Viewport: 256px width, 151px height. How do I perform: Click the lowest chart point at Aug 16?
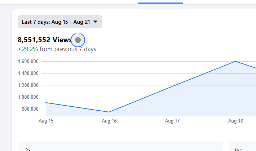pos(109,112)
